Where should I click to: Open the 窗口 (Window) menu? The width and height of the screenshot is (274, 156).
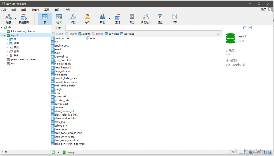coord(57,10)
